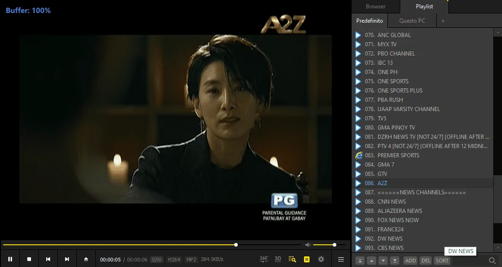Screen dimensions: 502x267
Task: Toggle 3D video mode
Action: (278, 259)
